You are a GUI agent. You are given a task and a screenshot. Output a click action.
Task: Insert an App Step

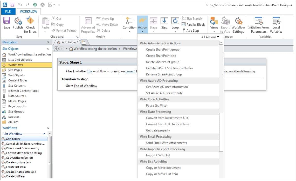pos(190,31)
